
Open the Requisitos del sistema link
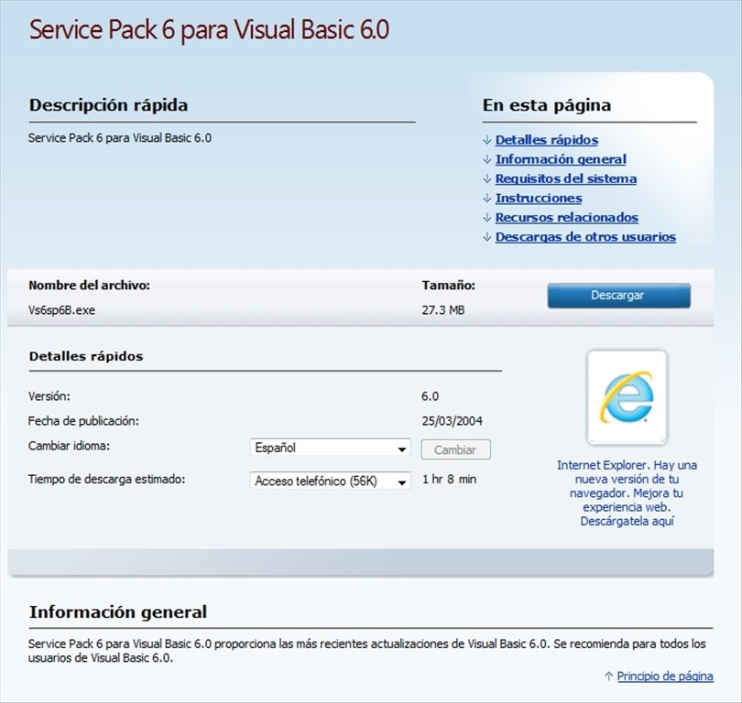pos(565,178)
